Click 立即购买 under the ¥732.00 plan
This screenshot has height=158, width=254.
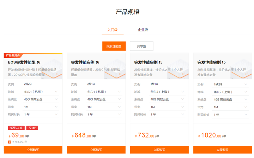[x=159, y=150]
